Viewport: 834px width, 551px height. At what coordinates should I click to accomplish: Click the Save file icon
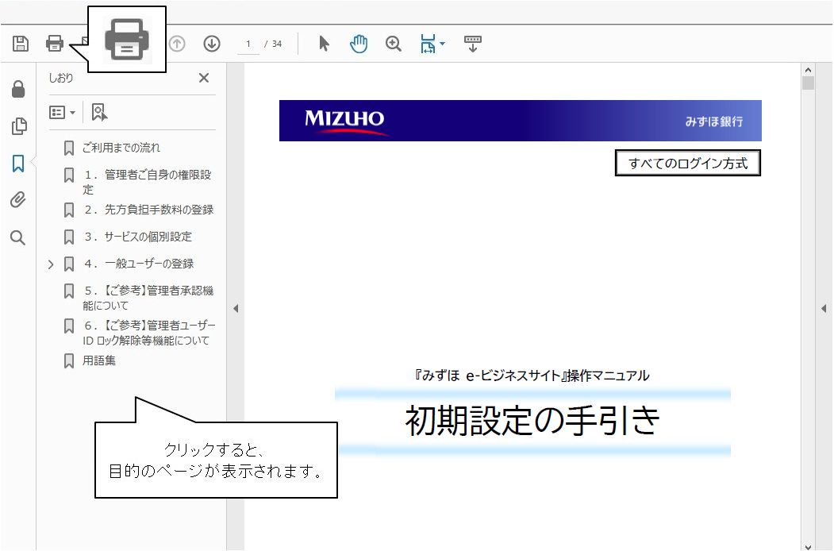click(x=20, y=44)
